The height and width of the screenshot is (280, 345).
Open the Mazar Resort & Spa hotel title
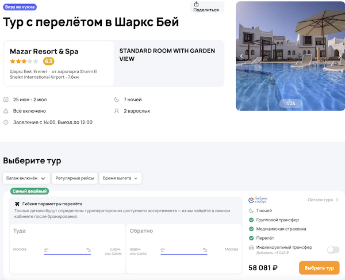(44, 51)
